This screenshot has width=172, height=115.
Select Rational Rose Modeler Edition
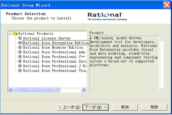pos(53,47)
